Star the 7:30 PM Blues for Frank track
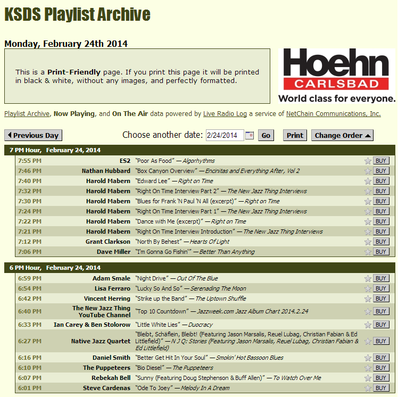 (x=368, y=202)
